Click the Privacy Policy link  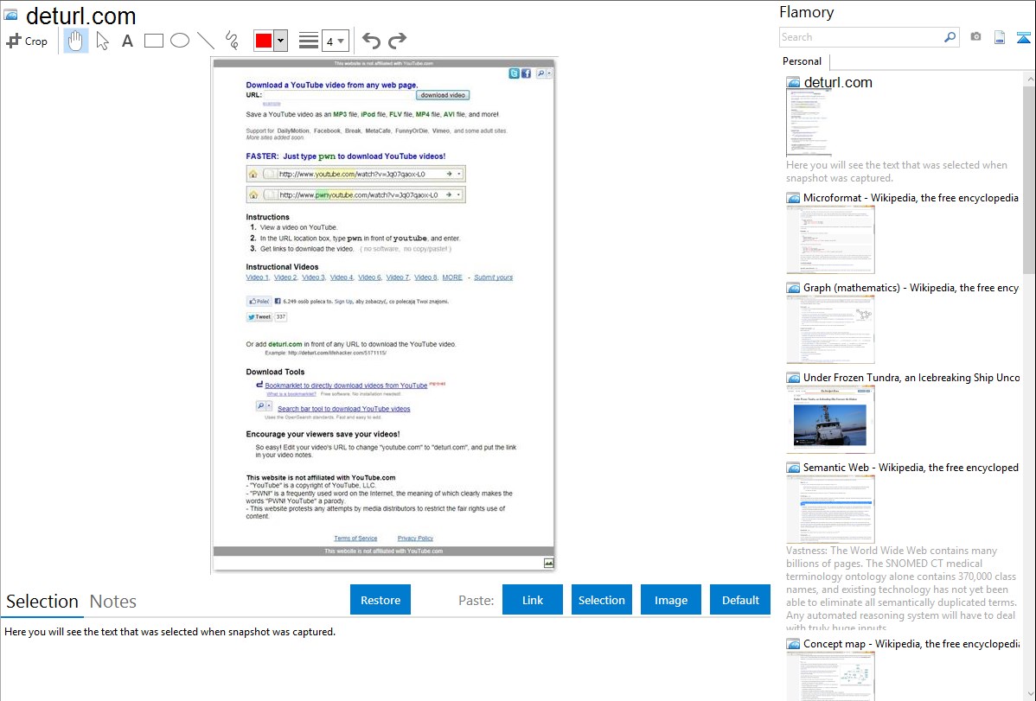pos(415,538)
